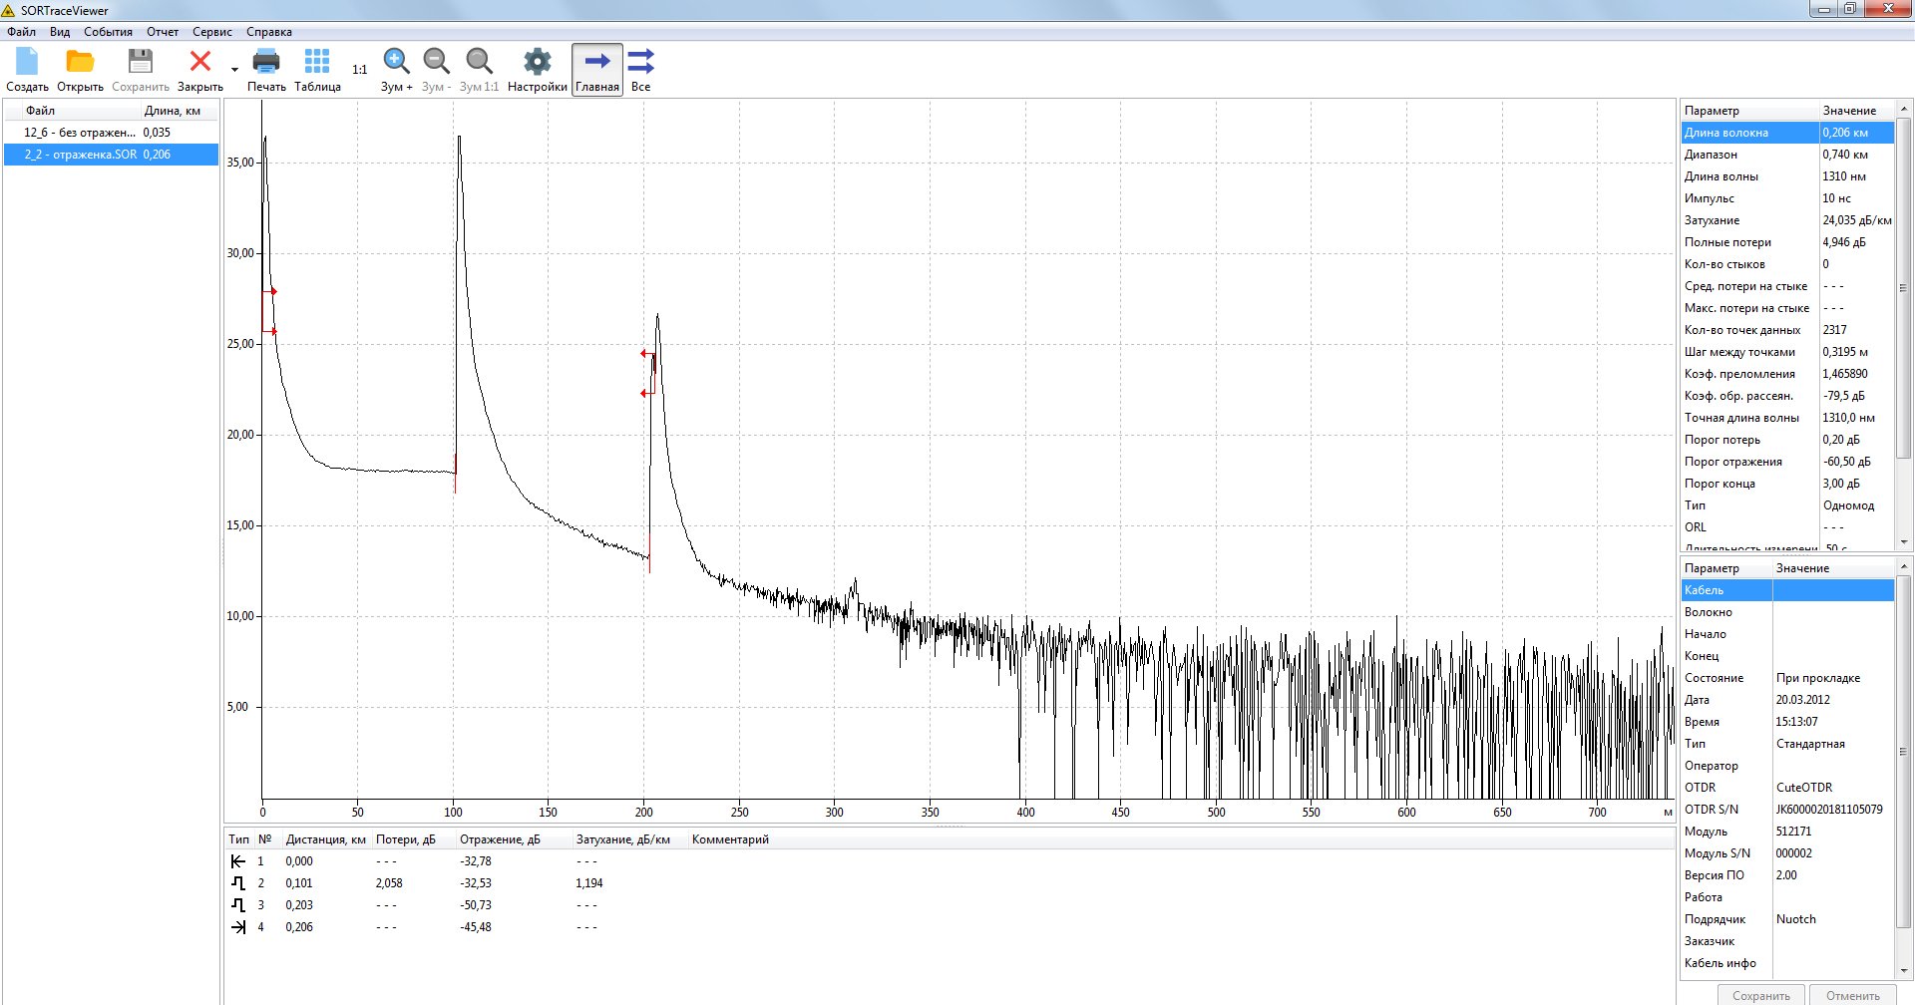1915x1005 pixels.
Task: Open the Файл menu
Action: 21,32
